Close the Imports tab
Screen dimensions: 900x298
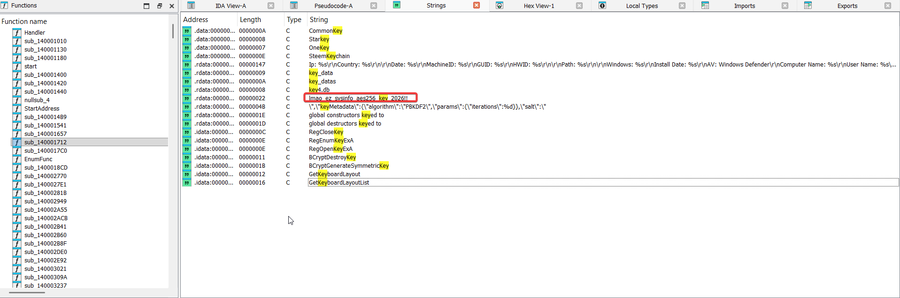tap(785, 6)
